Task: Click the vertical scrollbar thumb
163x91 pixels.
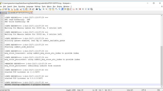Action: (161, 66)
